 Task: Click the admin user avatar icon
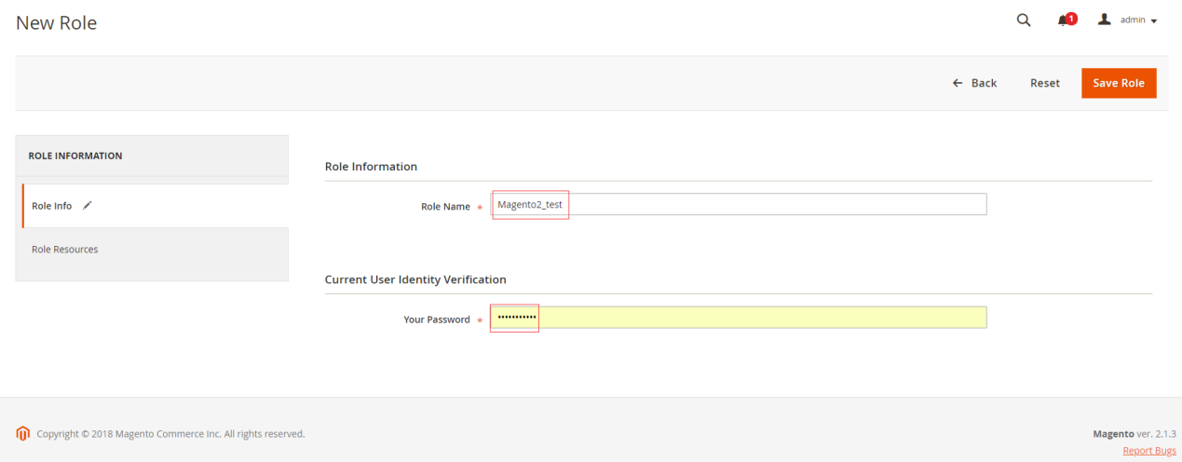(x=1105, y=20)
